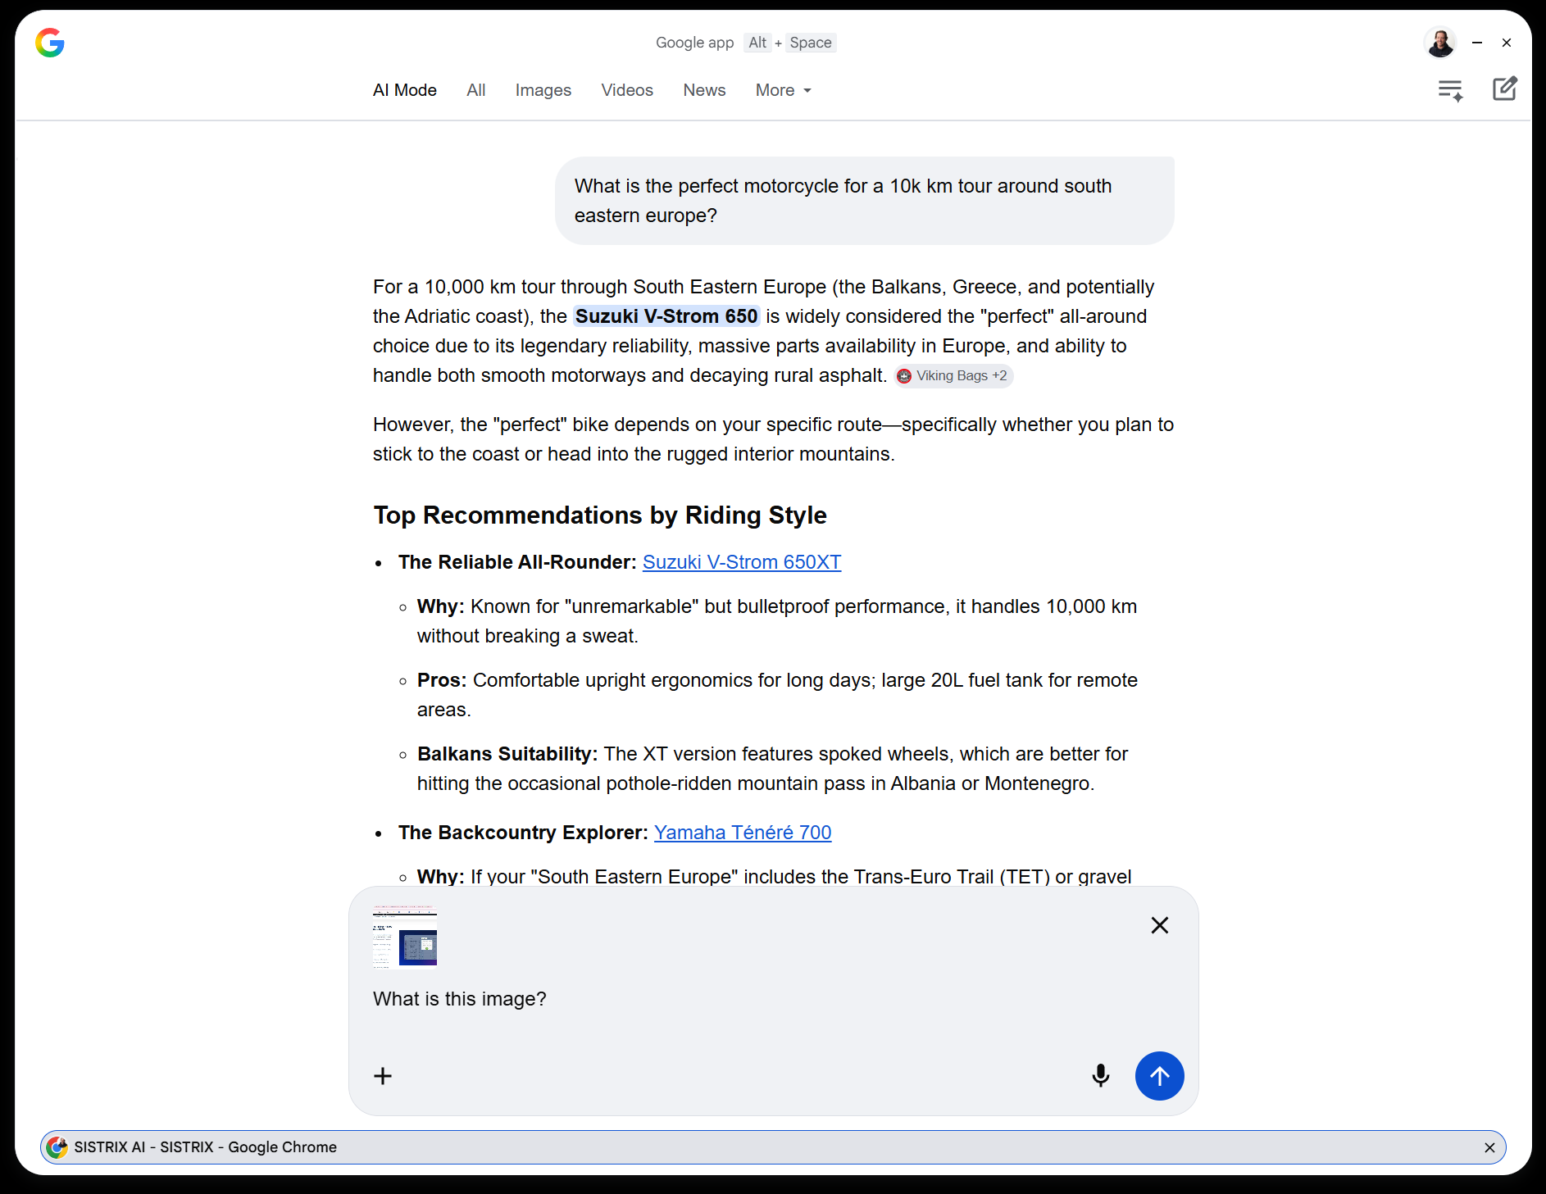Click the microphone voice input icon
Screen dimensions: 1546x1194
pyautogui.click(x=1100, y=1075)
